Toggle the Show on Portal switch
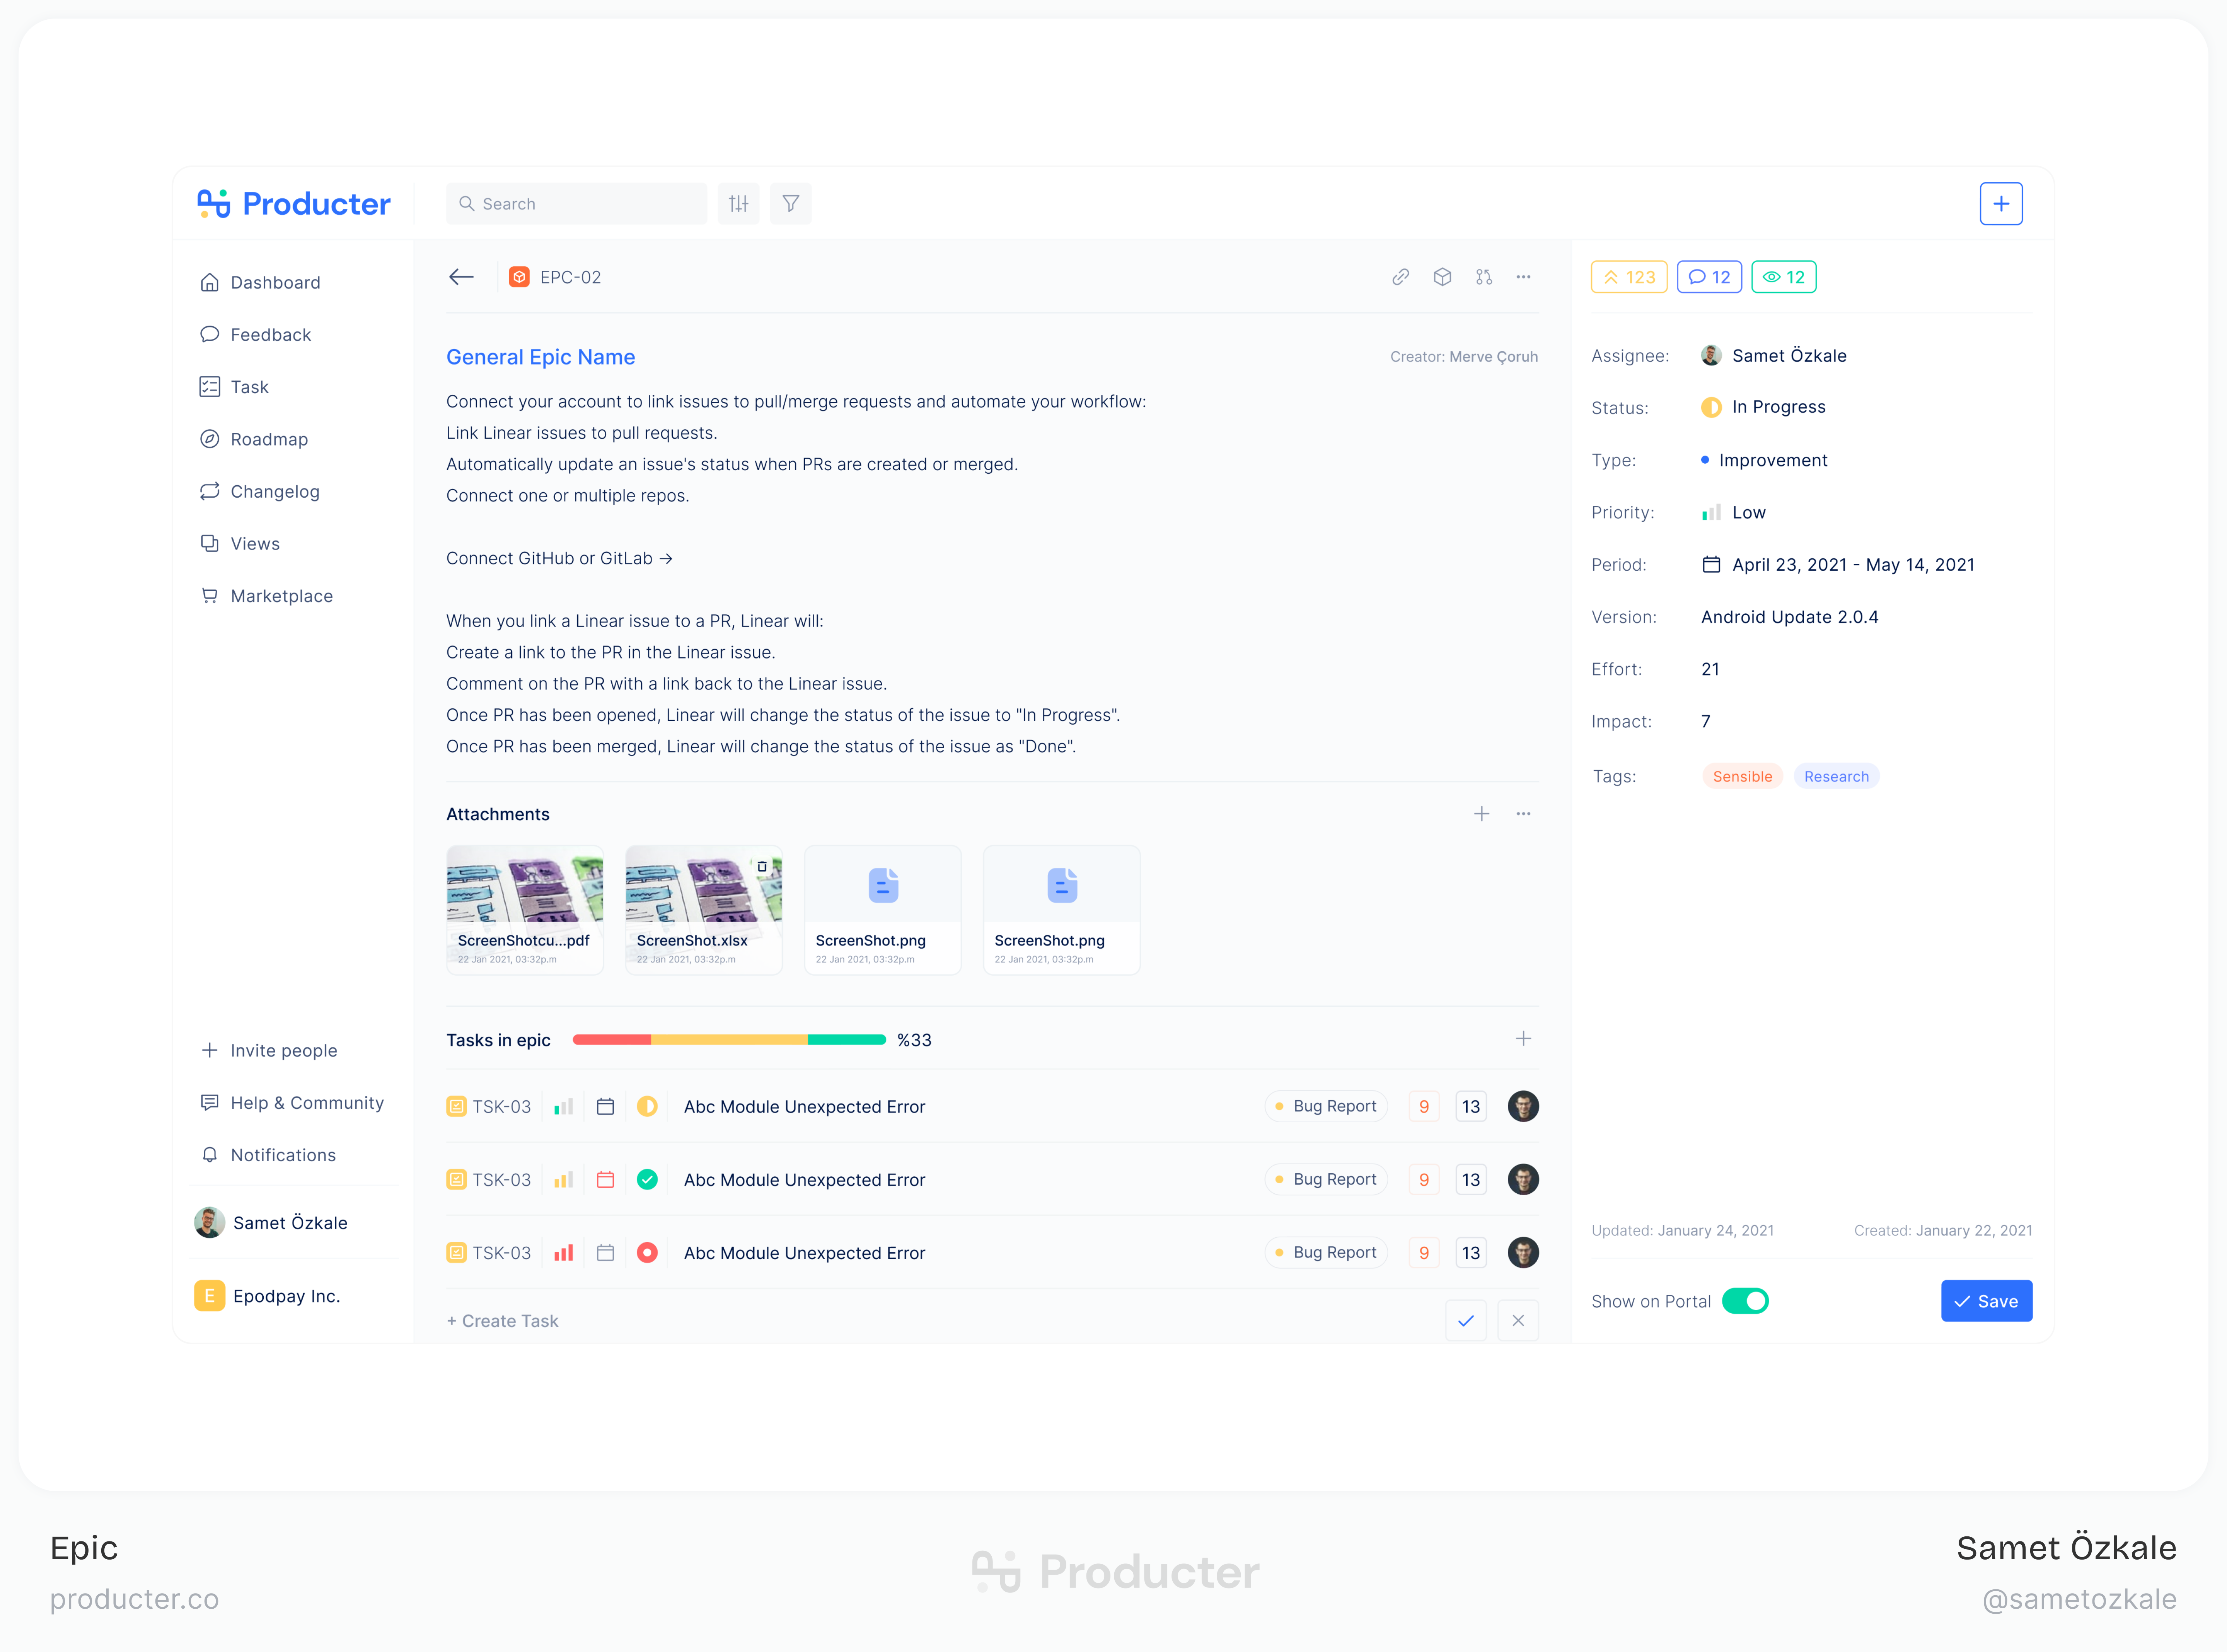2227x1652 pixels. pyautogui.click(x=1745, y=1301)
